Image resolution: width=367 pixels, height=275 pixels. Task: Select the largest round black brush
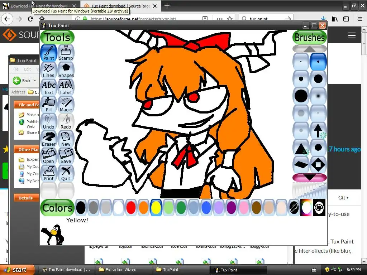click(x=301, y=96)
